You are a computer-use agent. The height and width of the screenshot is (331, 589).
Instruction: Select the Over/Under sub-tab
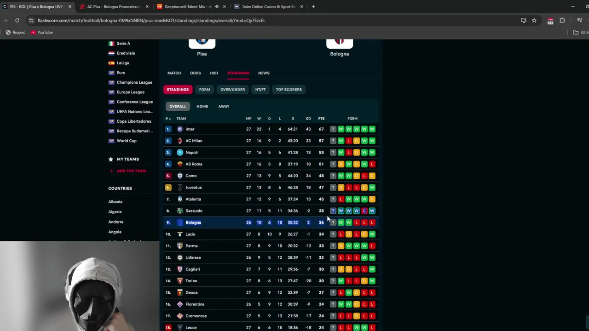(x=232, y=90)
